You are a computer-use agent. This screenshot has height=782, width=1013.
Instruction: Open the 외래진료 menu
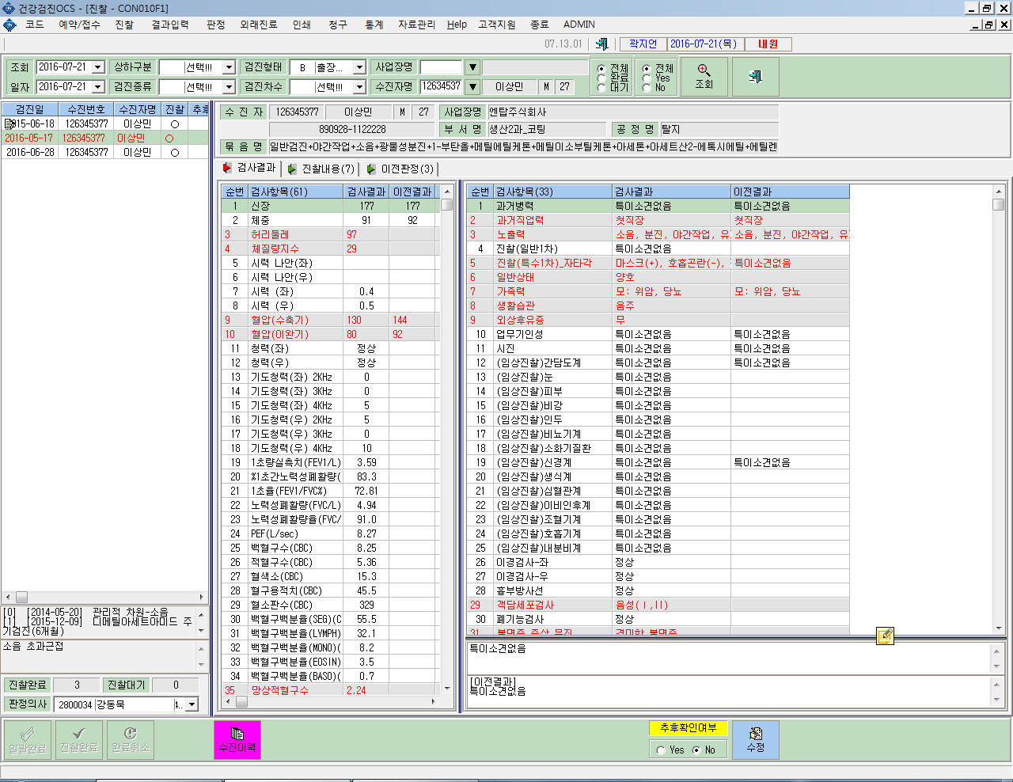259,25
